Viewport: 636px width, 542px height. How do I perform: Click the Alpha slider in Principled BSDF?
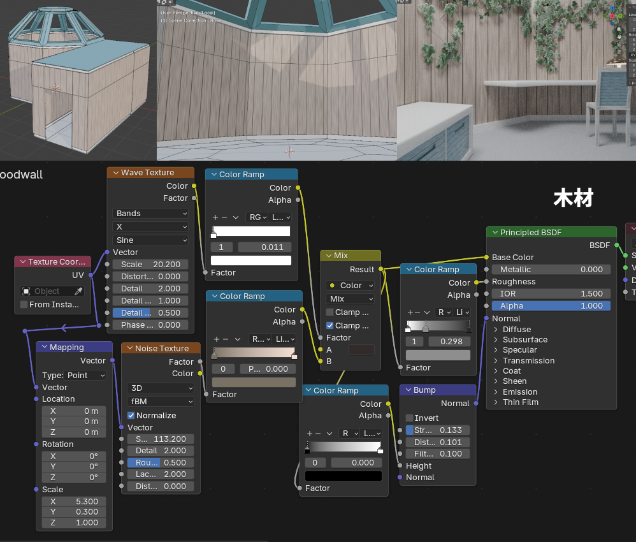coord(551,306)
